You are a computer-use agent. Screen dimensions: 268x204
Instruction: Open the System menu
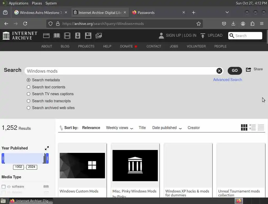(x=51, y=3)
